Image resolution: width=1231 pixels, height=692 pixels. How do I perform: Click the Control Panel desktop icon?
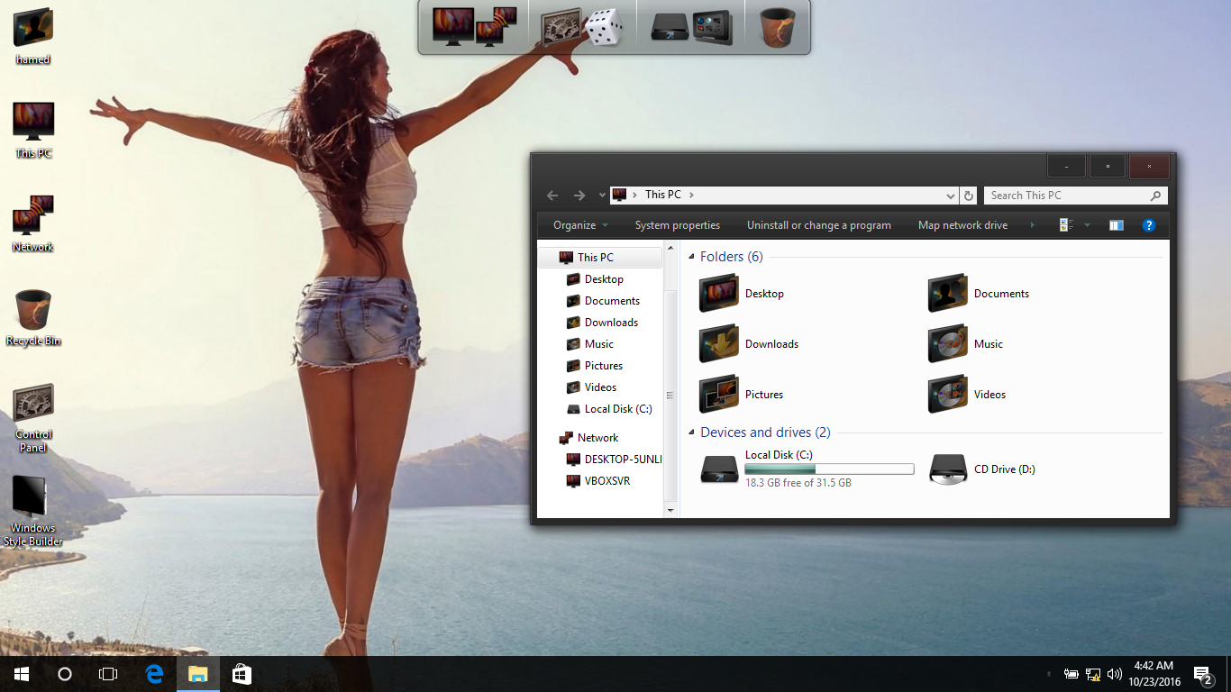tap(33, 404)
